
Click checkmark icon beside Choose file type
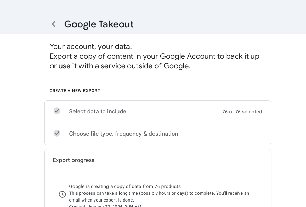tap(57, 133)
